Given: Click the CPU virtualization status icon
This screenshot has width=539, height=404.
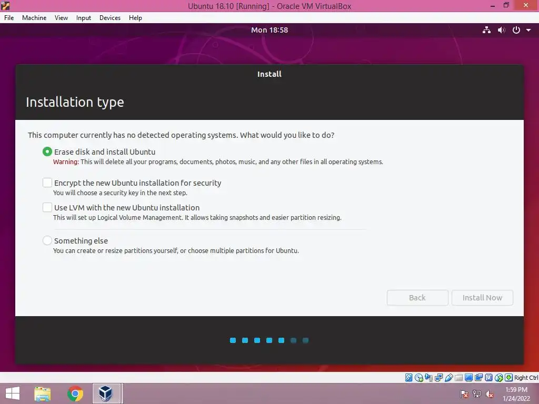Looking at the screenshot, I should point(489,378).
